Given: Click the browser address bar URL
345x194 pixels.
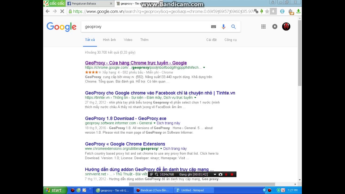Looking at the screenshot, I should coord(163,11).
